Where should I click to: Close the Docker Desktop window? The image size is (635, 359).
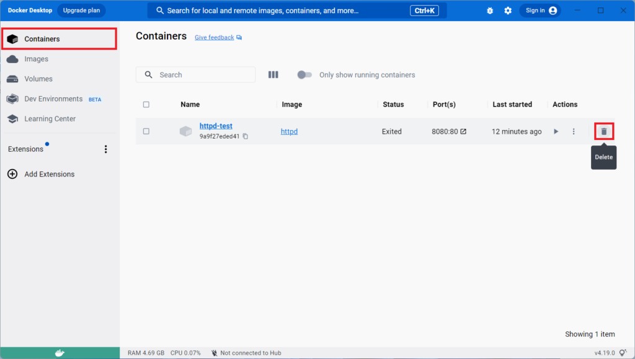(x=623, y=11)
